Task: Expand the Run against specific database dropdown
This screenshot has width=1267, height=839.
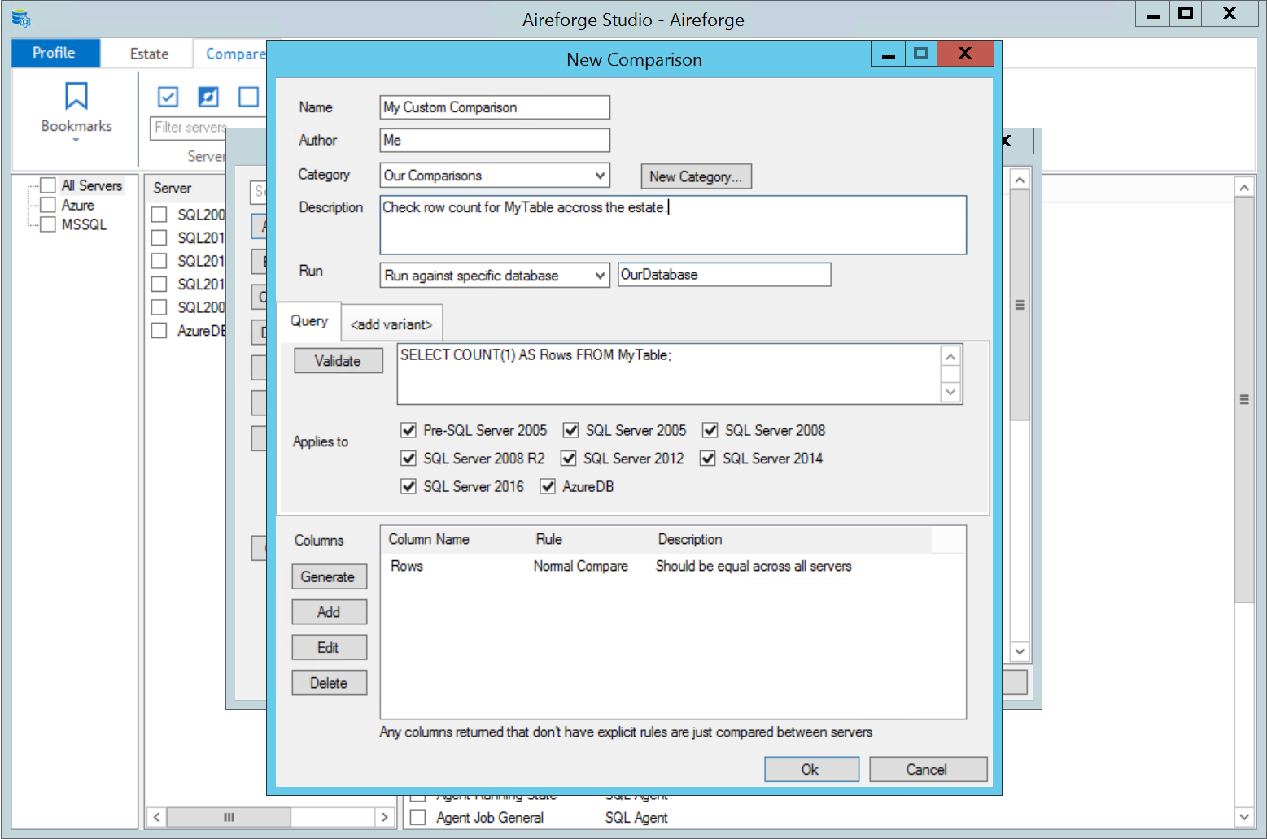Action: point(600,276)
